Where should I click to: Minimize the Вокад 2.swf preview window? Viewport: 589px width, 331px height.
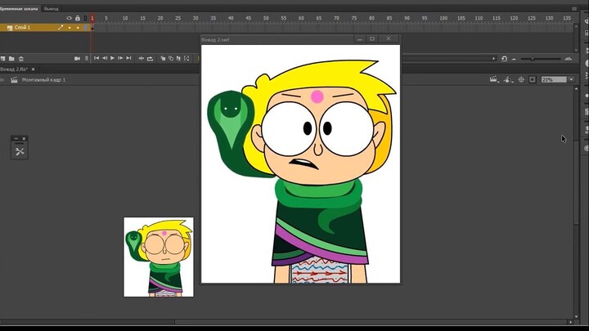360,38
